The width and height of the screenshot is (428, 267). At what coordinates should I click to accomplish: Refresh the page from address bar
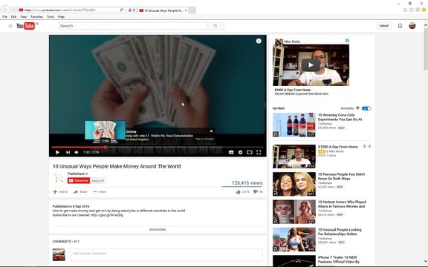coord(134,10)
